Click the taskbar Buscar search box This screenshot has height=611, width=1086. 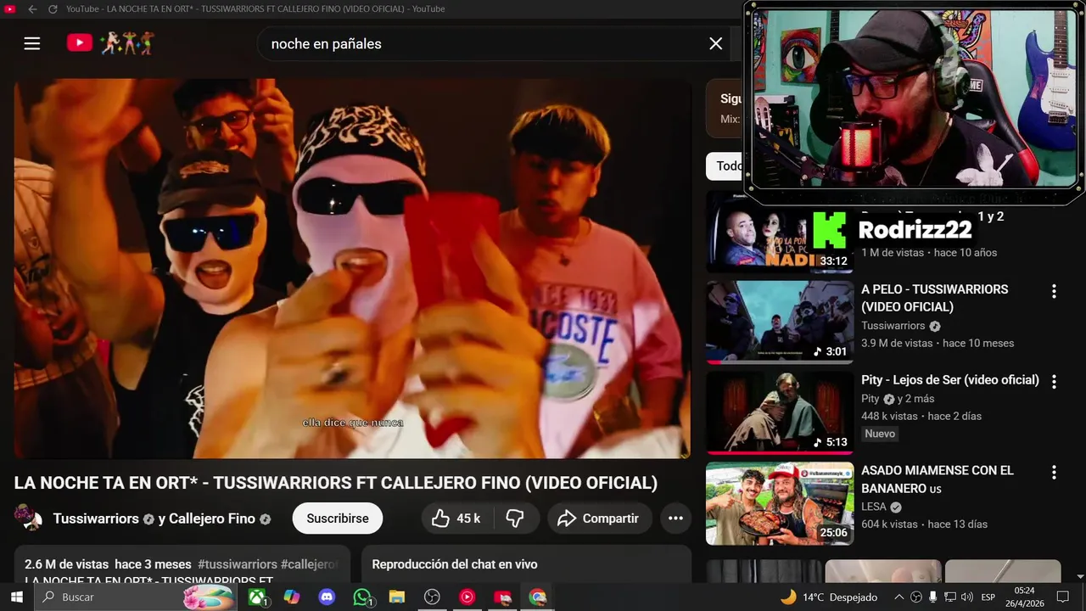(x=136, y=597)
